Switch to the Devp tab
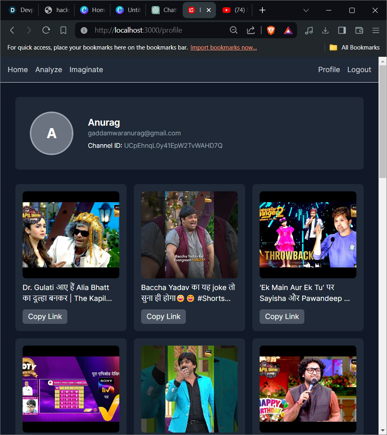The width and height of the screenshot is (387, 435). click(x=21, y=10)
